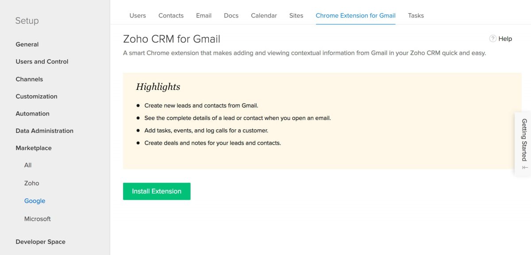The height and width of the screenshot is (255, 531).
Task: Open Customization in the sidebar
Action: [36, 97]
